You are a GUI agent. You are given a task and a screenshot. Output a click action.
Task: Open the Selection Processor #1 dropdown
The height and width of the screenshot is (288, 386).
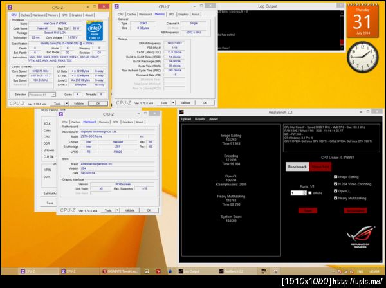click(42, 94)
